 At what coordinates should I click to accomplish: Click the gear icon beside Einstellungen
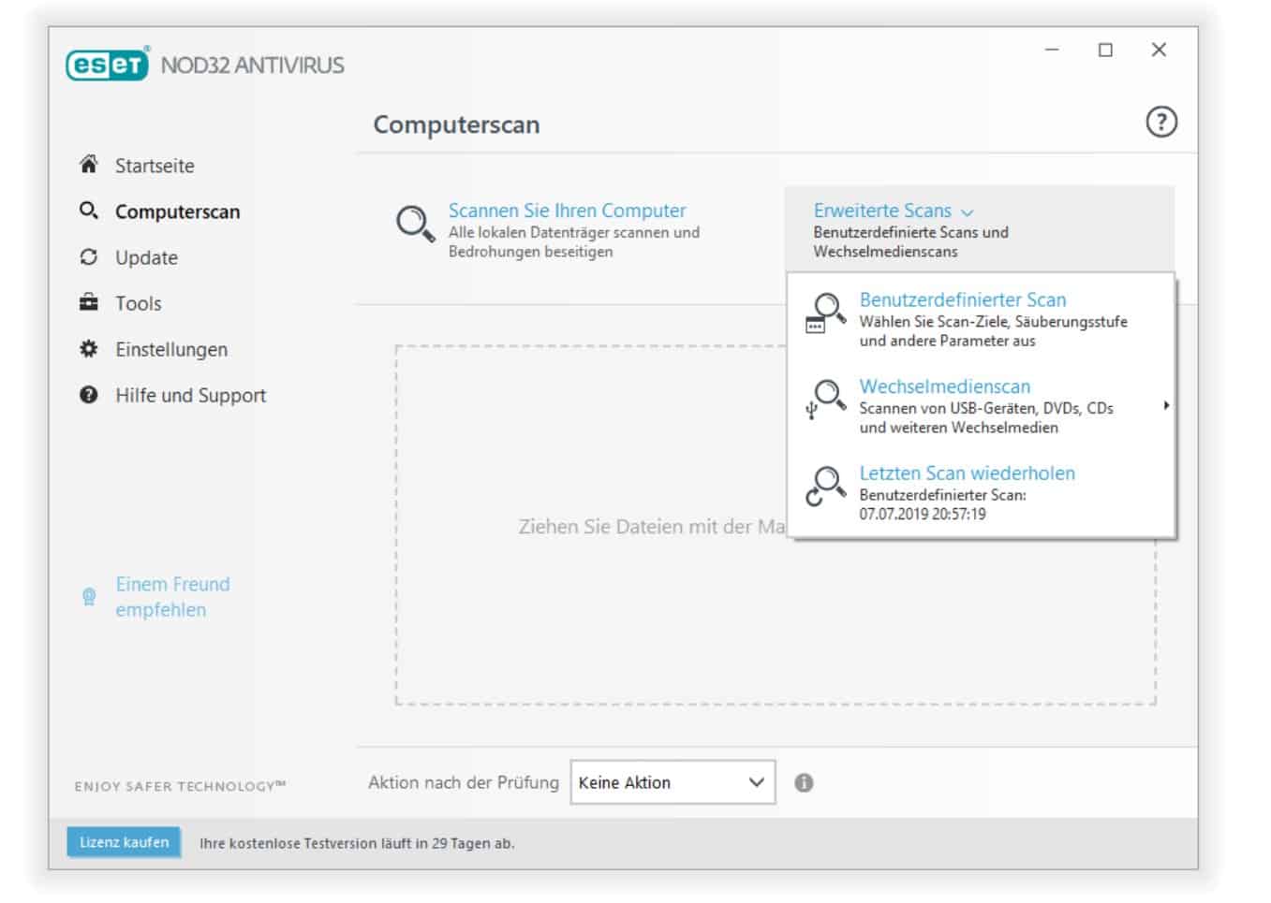pyautogui.click(x=89, y=348)
